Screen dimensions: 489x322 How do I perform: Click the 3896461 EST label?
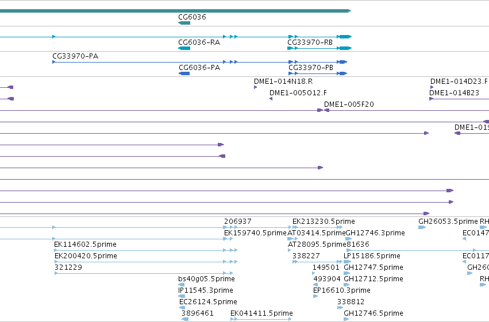[x=198, y=313]
